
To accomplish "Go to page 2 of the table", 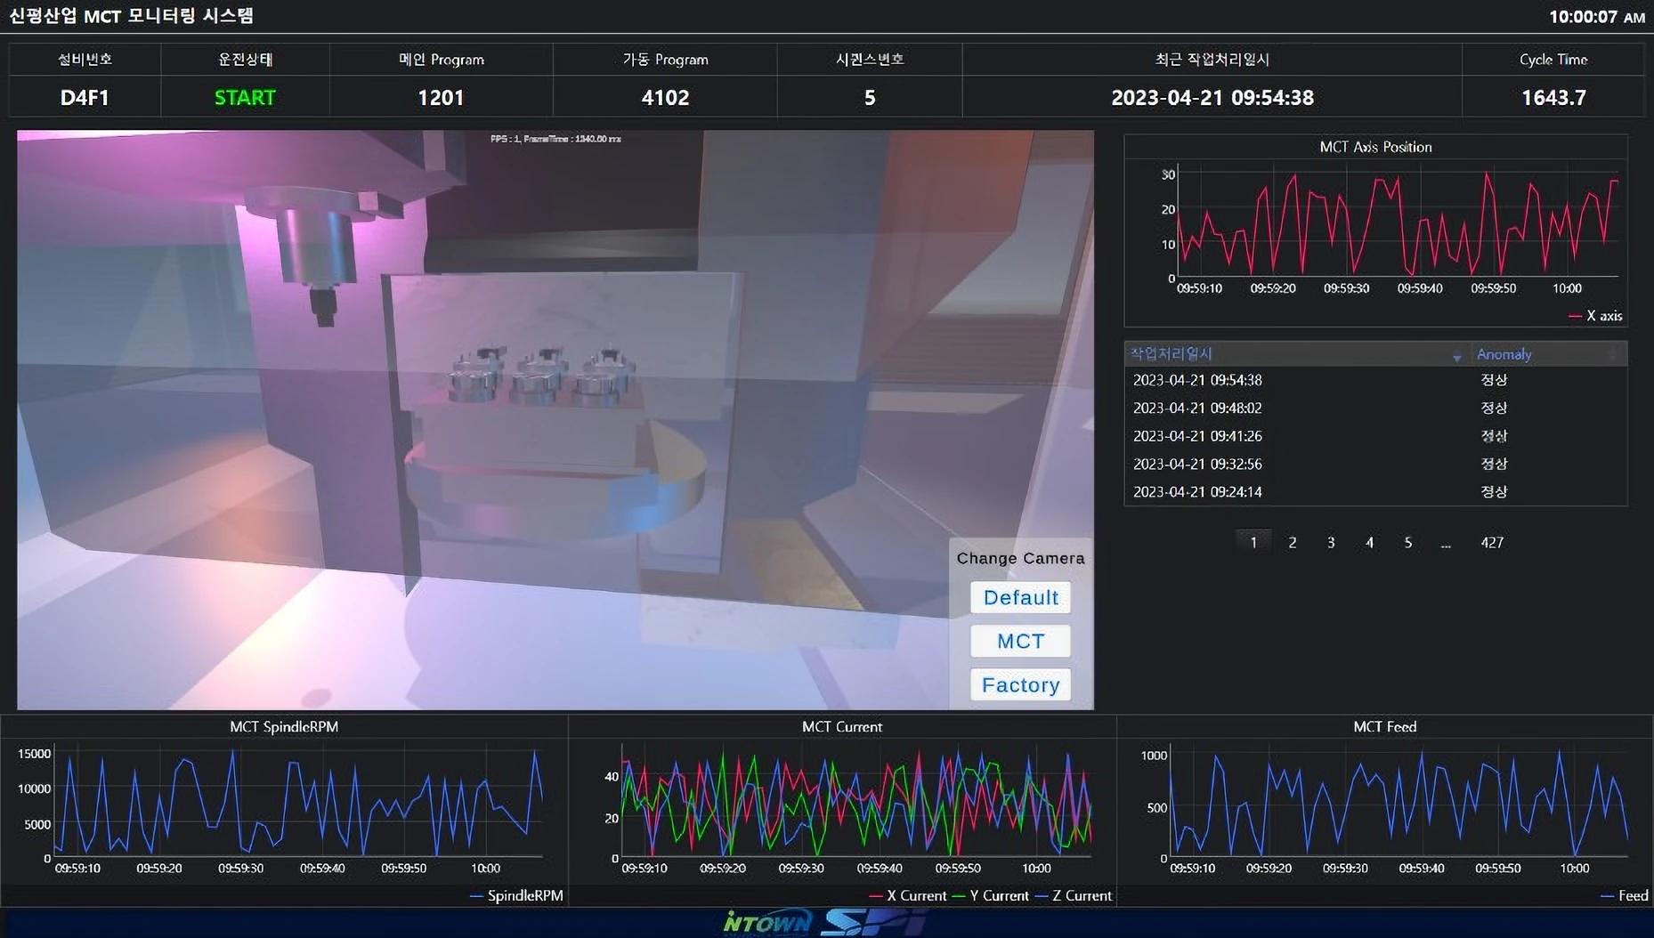I will click(x=1292, y=542).
